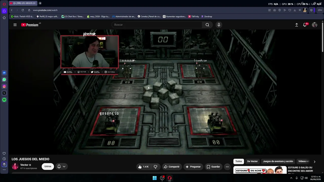Open the TikFinity bookmark
The image size is (324, 182).
click(x=194, y=16)
